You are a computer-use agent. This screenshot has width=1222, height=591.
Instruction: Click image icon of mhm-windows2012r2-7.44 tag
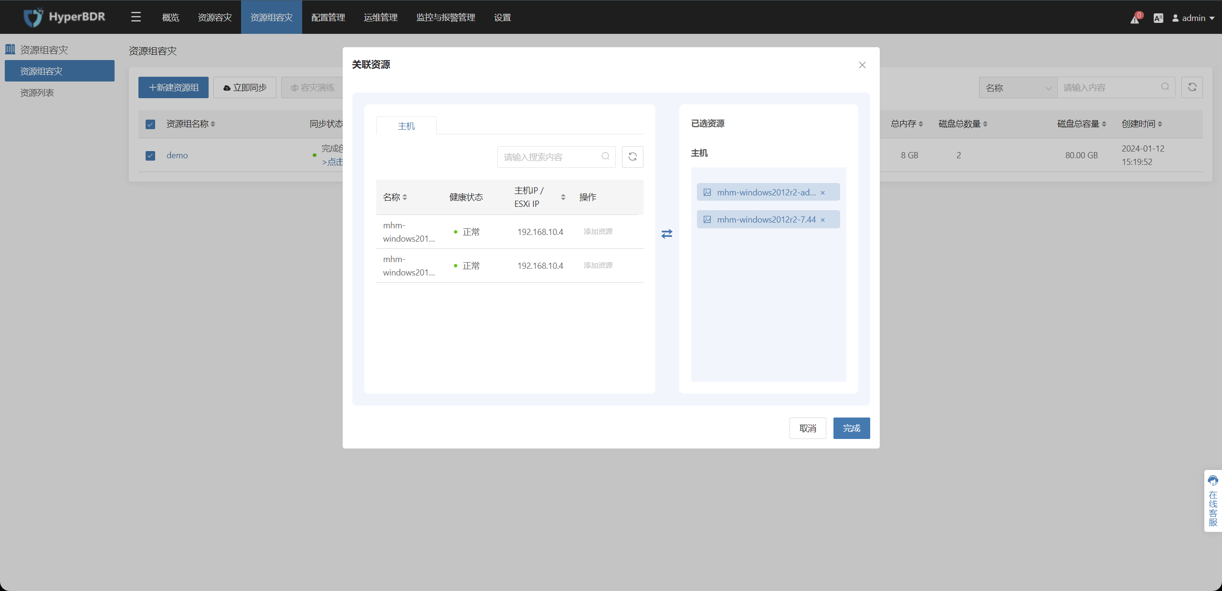point(707,220)
